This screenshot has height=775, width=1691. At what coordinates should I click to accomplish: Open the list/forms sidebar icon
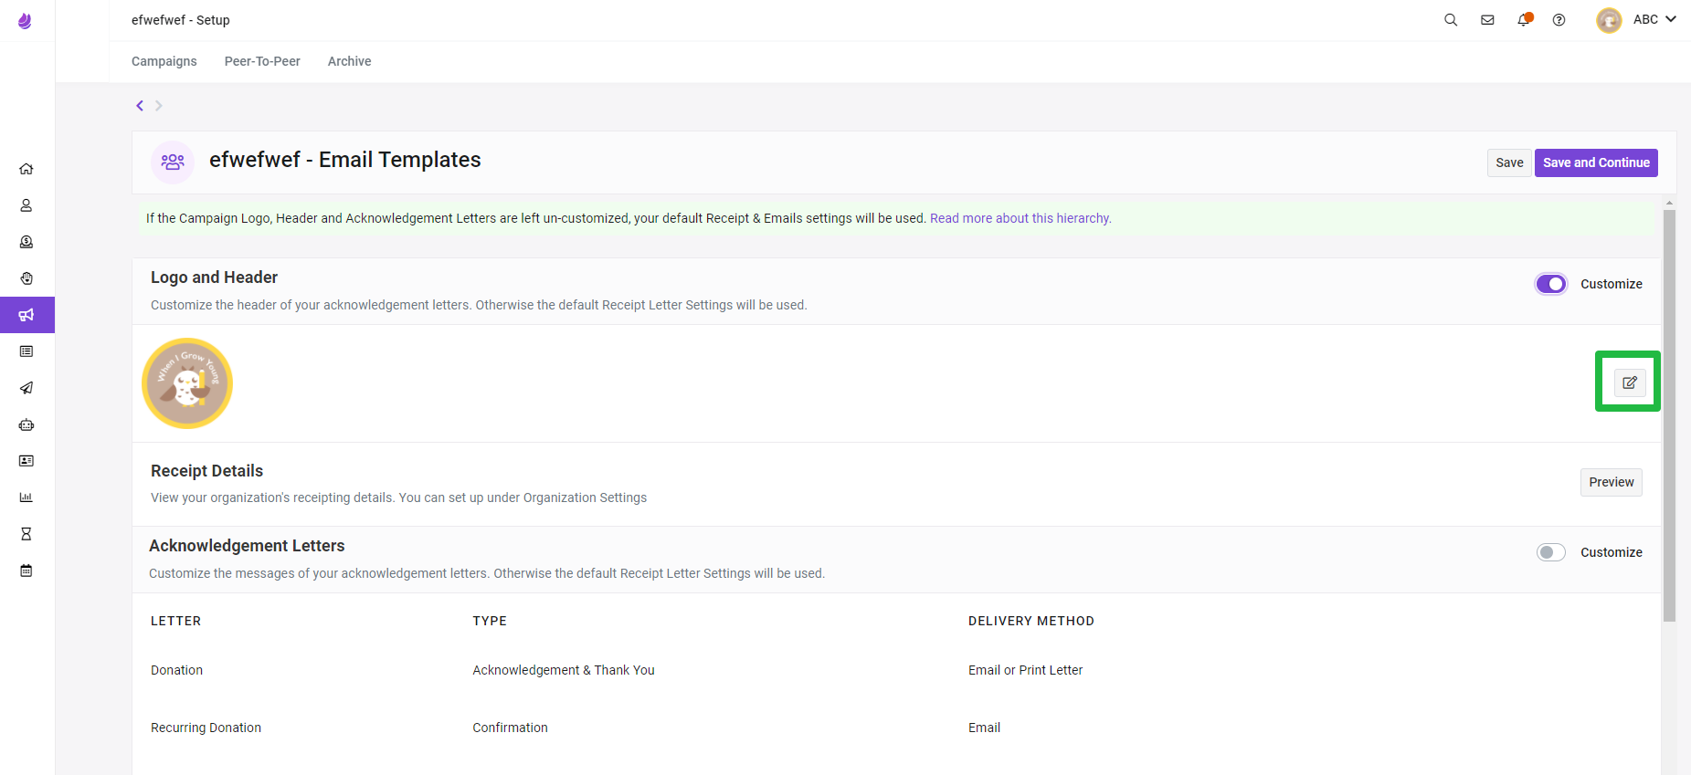[26, 351]
